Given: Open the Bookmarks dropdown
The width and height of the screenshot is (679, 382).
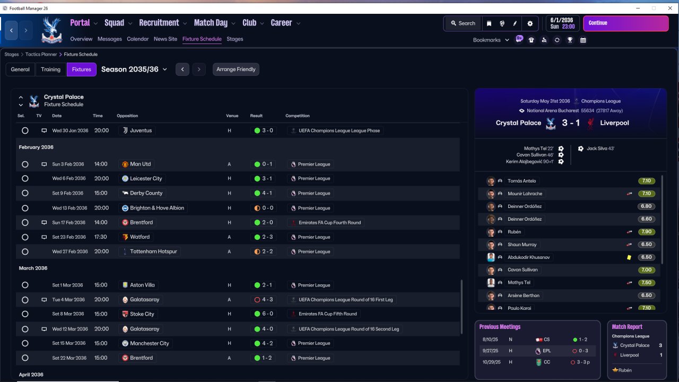Looking at the screenshot, I should [491, 40].
